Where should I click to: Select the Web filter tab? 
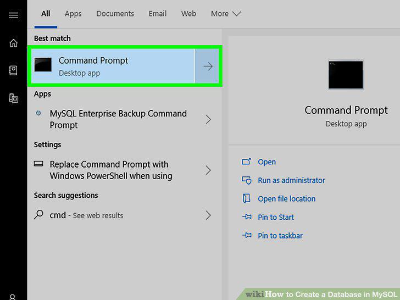[188, 14]
